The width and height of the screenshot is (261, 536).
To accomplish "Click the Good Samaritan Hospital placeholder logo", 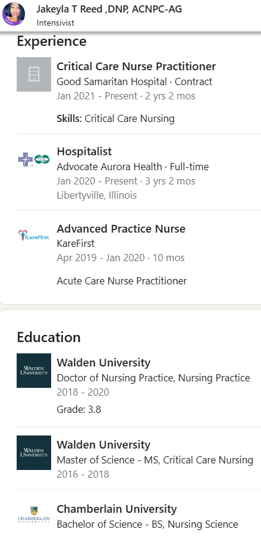I will point(34,74).
